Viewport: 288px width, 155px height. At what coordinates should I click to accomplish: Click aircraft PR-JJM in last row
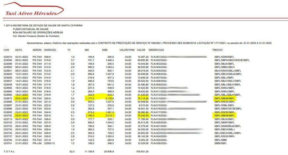point(37,143)
